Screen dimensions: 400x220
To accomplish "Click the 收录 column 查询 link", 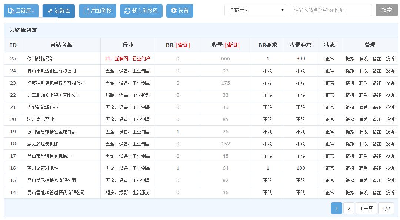I will point(232,45).
